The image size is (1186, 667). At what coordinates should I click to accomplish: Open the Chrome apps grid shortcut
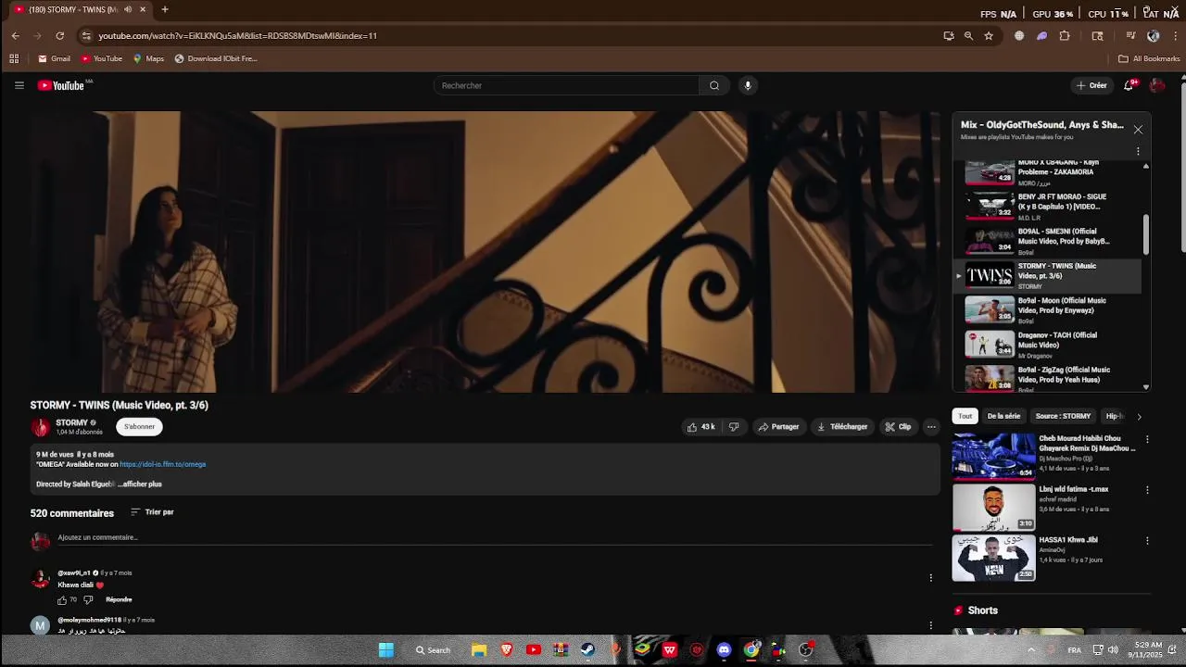(14, 58)
